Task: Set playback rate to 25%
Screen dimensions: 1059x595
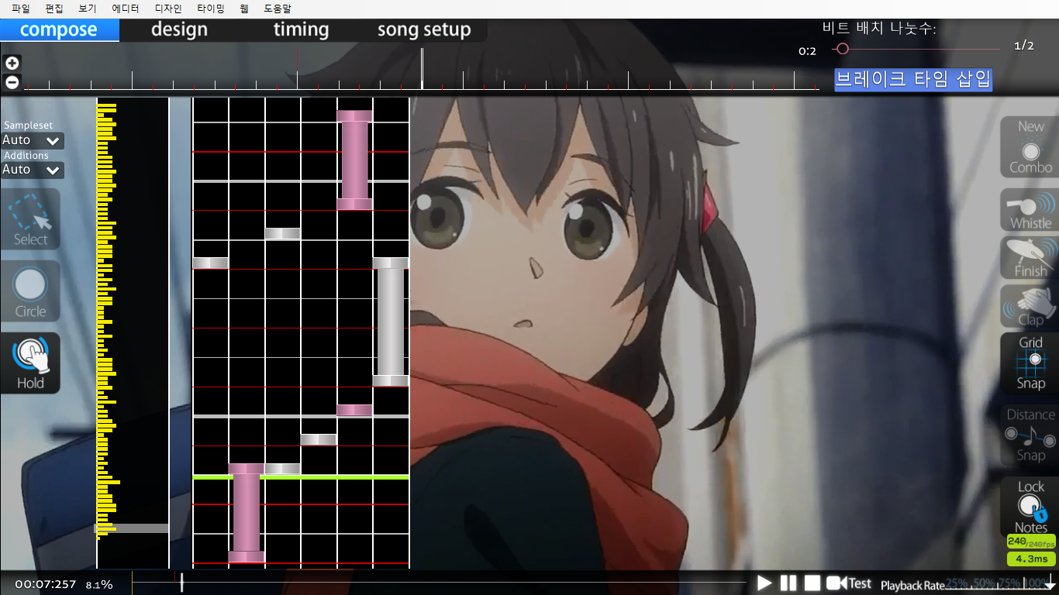Action: tap(957, 583)
